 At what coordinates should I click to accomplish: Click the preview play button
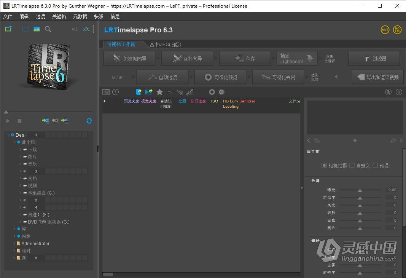(x=8, y=121)
